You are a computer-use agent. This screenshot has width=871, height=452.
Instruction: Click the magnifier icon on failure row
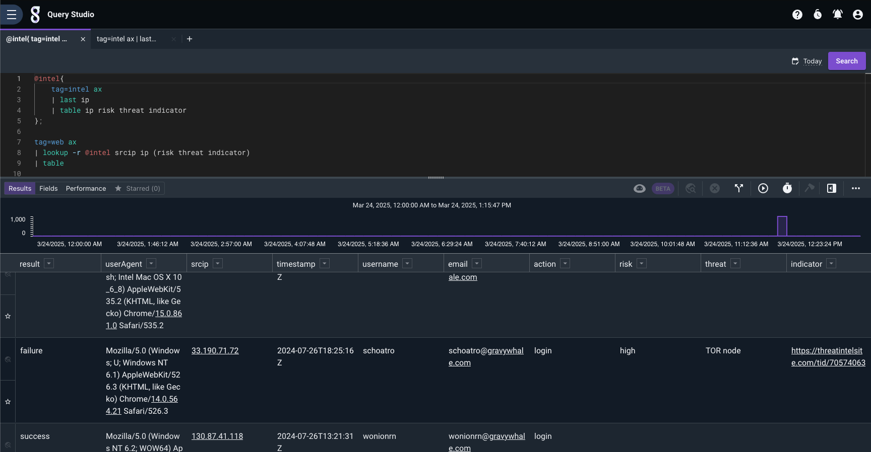pos(8,359)
